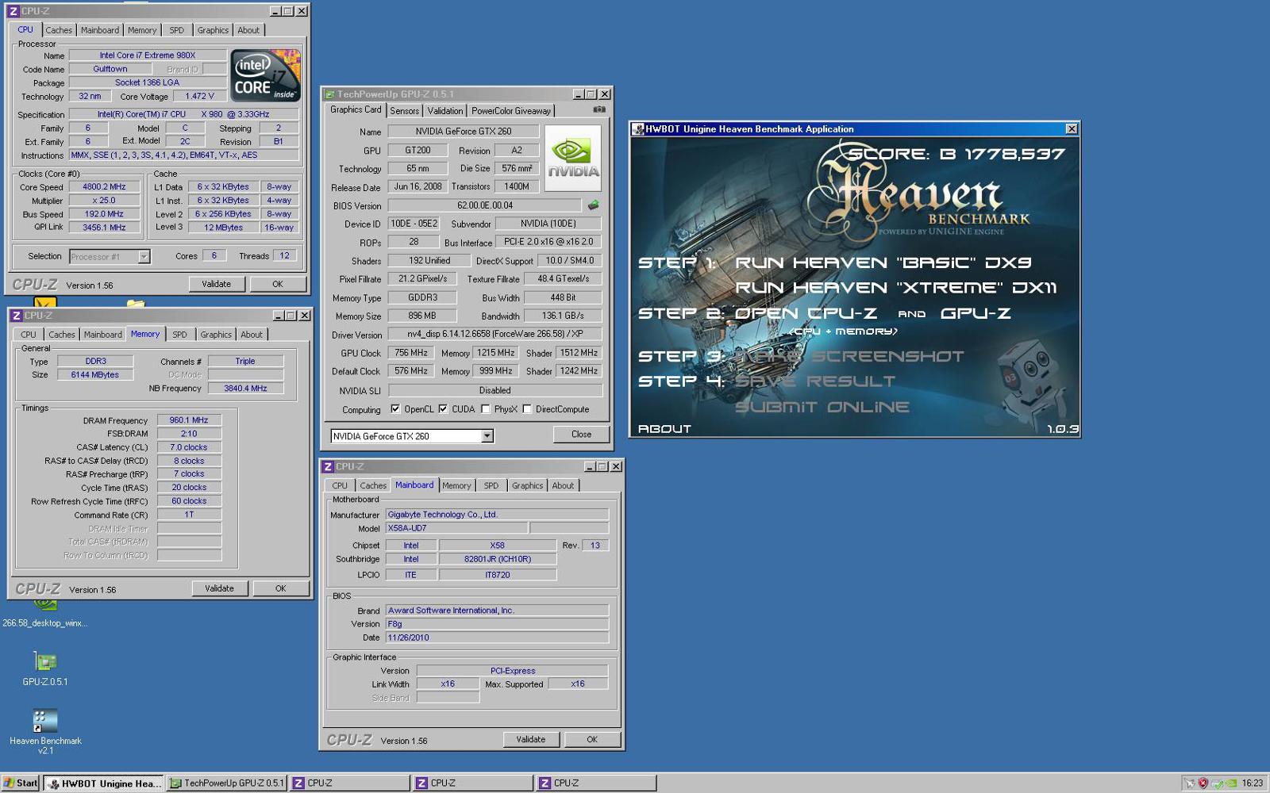Click the Core Speed 4800.2 MHz value
The image size is (1270, 793).
[104, 187]
